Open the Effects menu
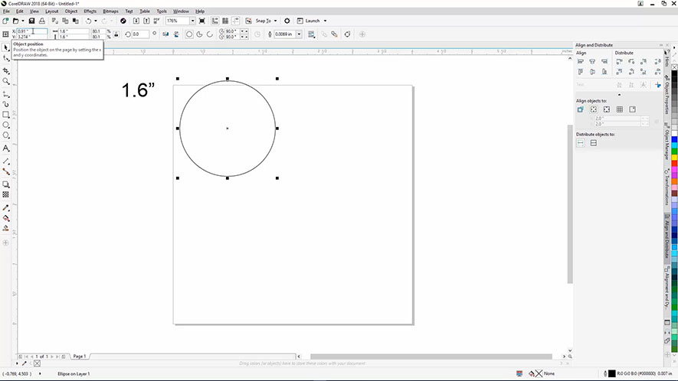 (x=90, y=11)
